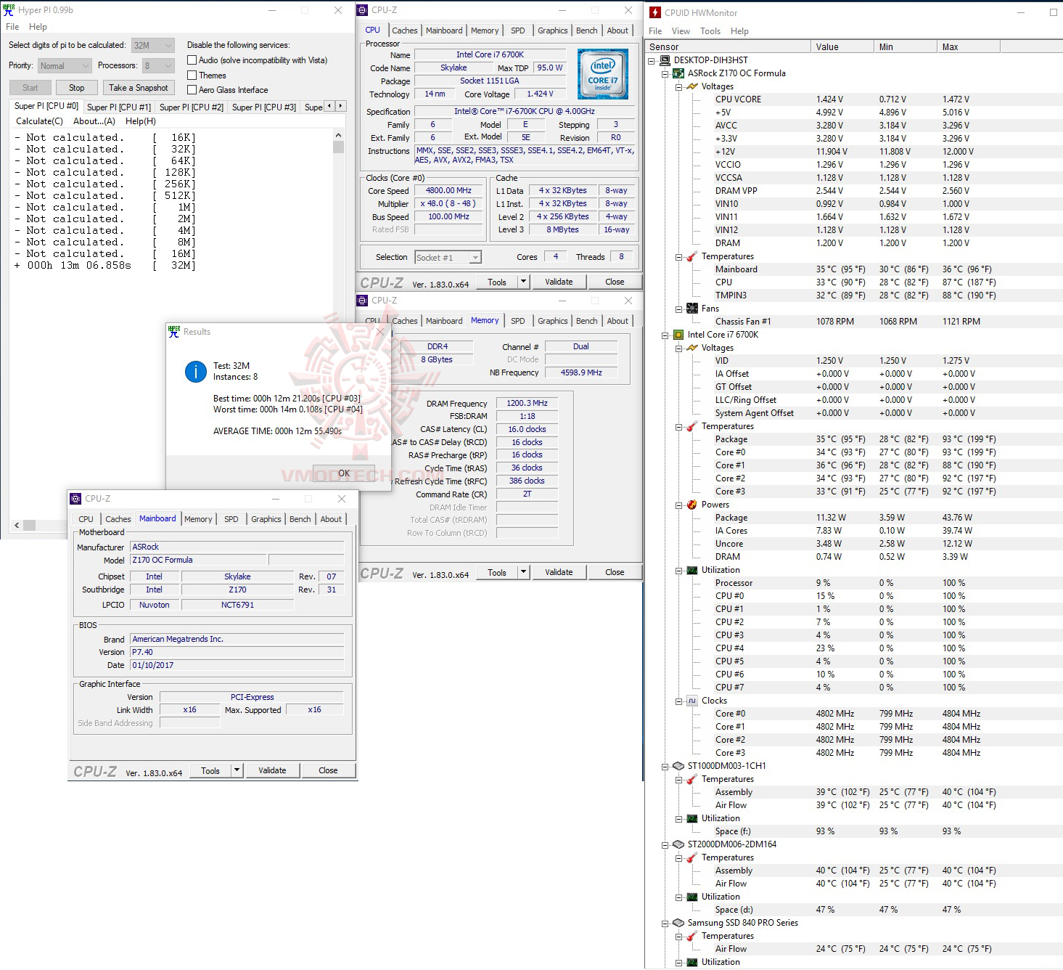The width and height of the screenshot is (1063, 970).
Task: Open the digits of pi 32M dropdown
Action: pos(152,45)
